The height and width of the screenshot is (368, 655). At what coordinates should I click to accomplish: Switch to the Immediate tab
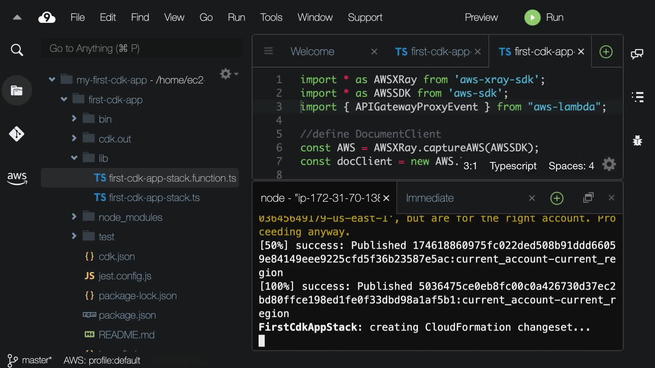click(430, 198)
